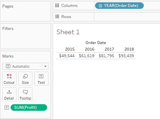Viewport: 160px width, 119px height.
Task: Click the Pages shelf label
Action: (x=8, y=6)
